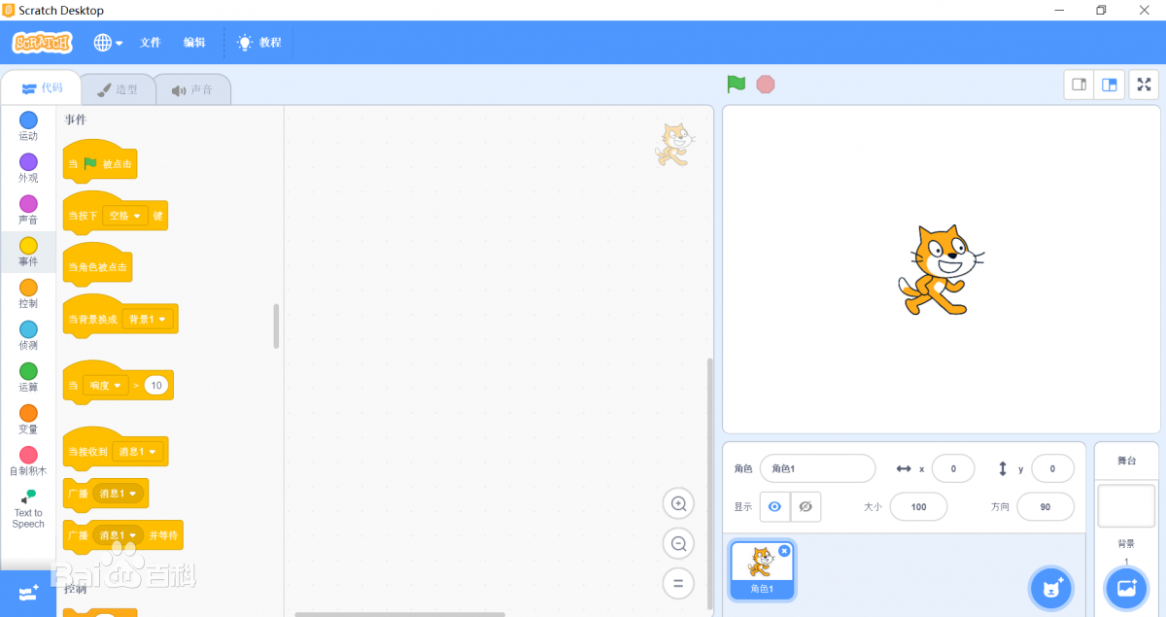Open the add extension button

(27, 592)
